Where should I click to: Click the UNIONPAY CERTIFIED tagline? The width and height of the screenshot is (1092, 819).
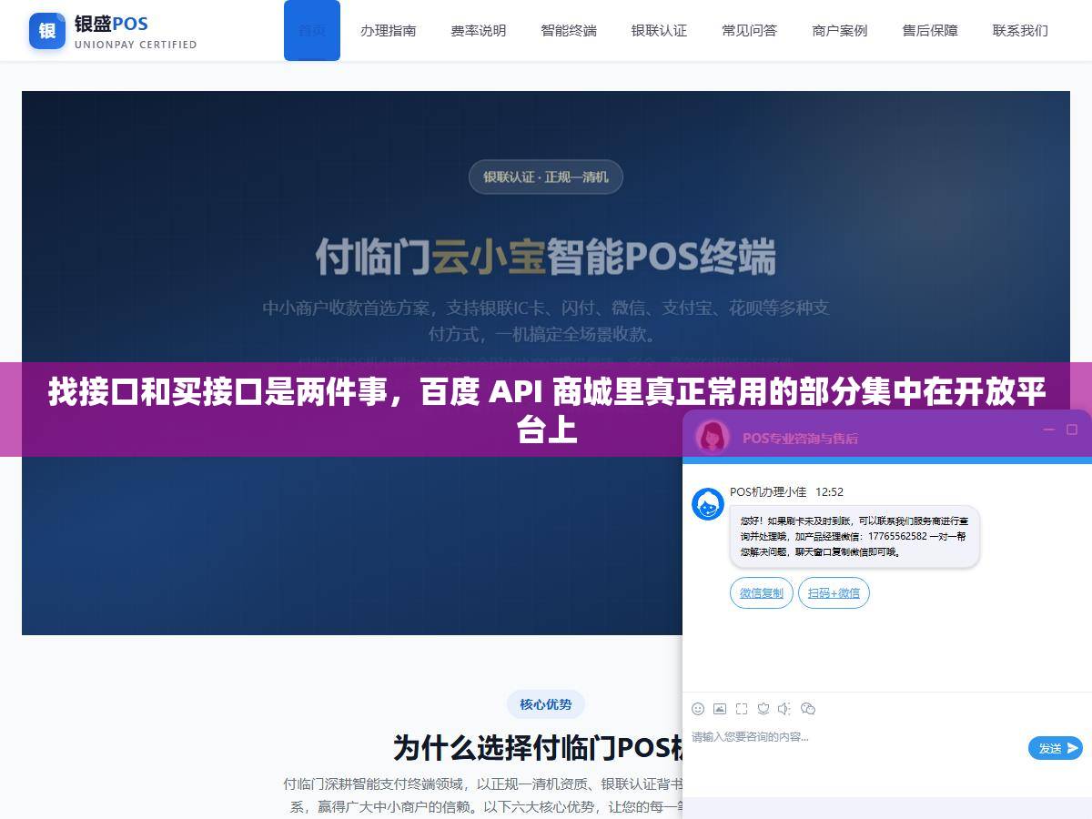point(136,44)
